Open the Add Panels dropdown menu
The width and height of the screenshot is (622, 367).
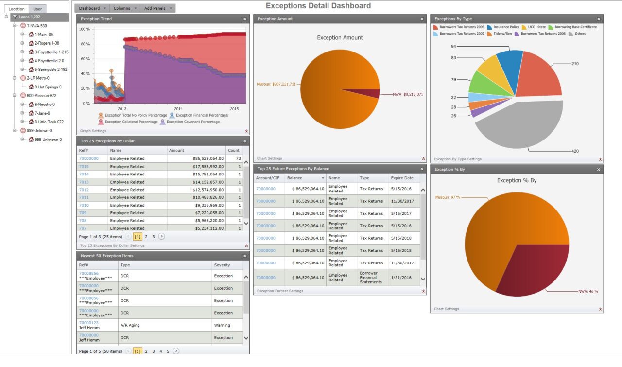pyautogui.click(x=158, y=8)
